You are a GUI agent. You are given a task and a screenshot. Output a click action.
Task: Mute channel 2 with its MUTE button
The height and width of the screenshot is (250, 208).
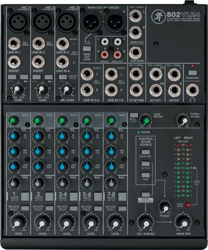pos(49,196)
